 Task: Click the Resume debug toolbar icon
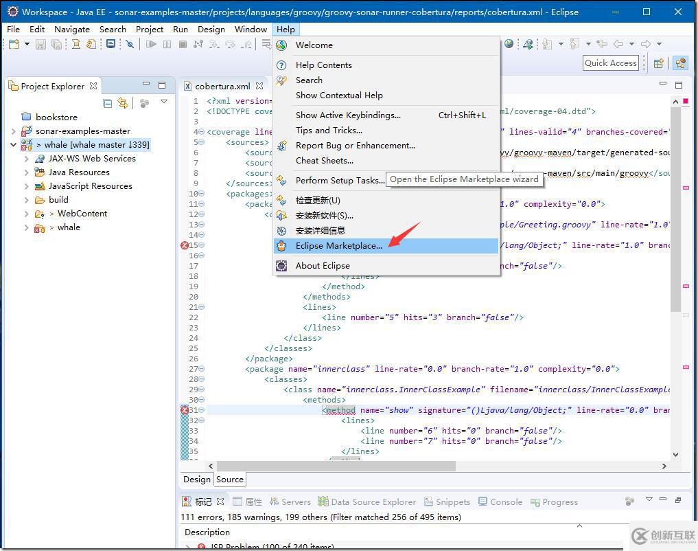[x=152, y=44]
